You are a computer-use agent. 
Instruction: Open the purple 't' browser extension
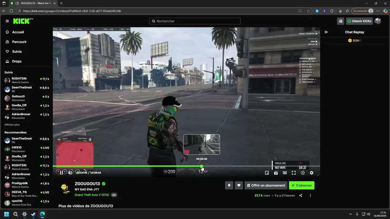(x=324, y=11)
